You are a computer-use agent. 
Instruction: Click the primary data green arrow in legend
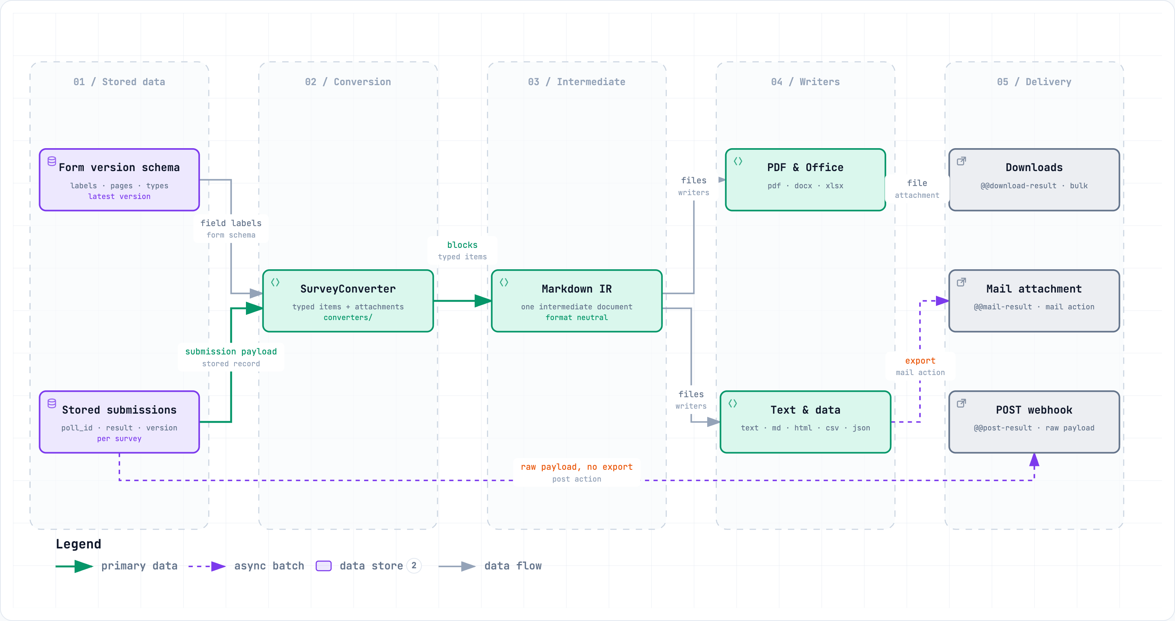[74, 566]
